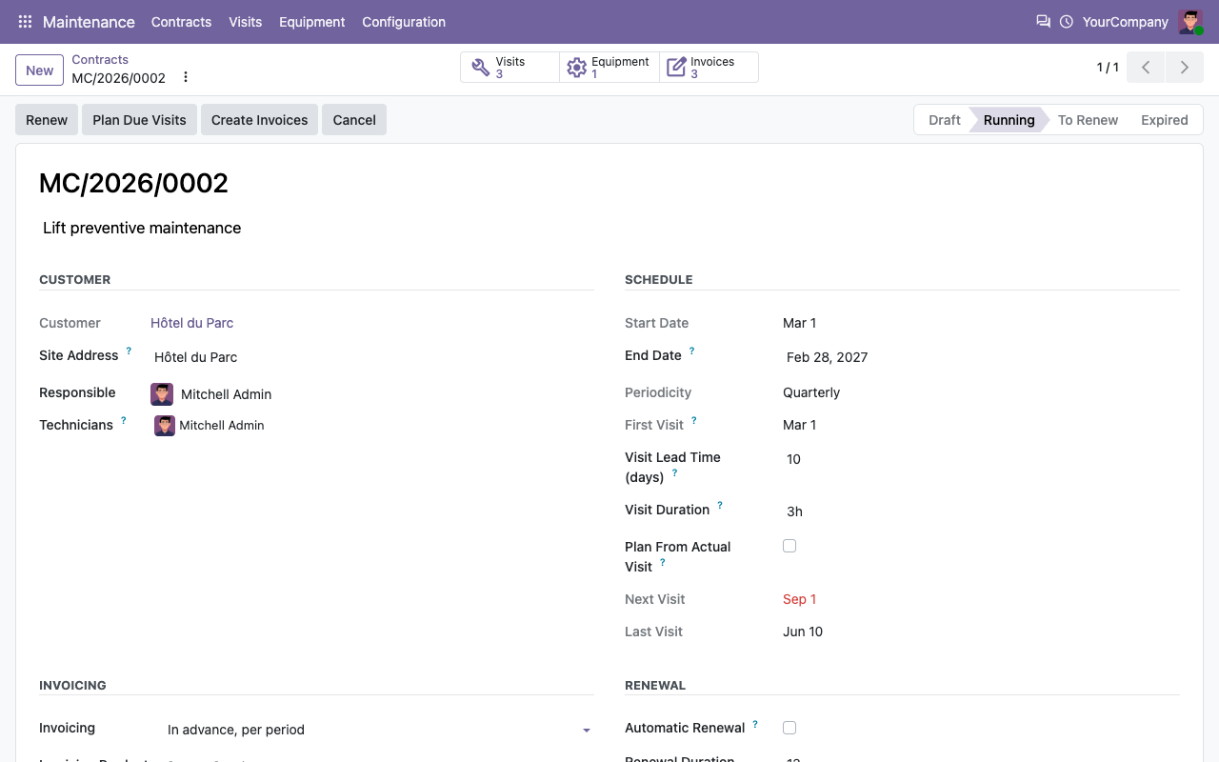This screenshot has width=1219, height=762.
Task: Open the Invoices edit stat button
Action: pos(709,68)
